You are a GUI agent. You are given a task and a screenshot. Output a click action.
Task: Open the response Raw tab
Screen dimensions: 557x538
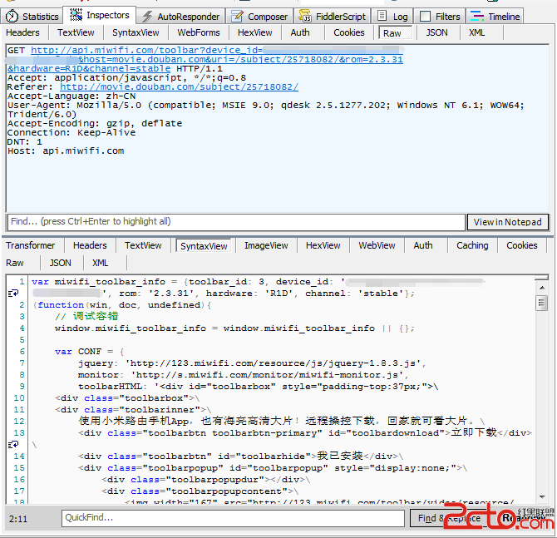click(15, 263)
